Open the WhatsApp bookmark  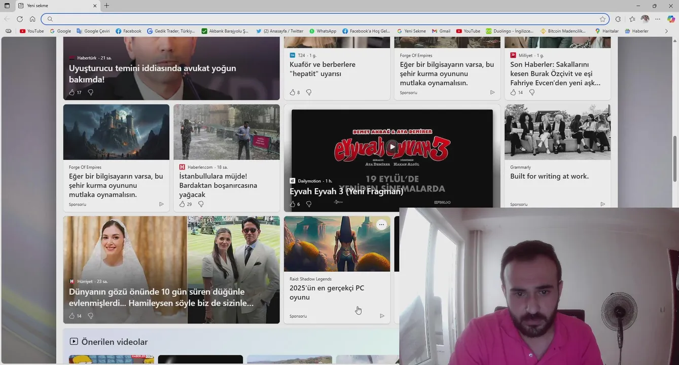(323, 31)
